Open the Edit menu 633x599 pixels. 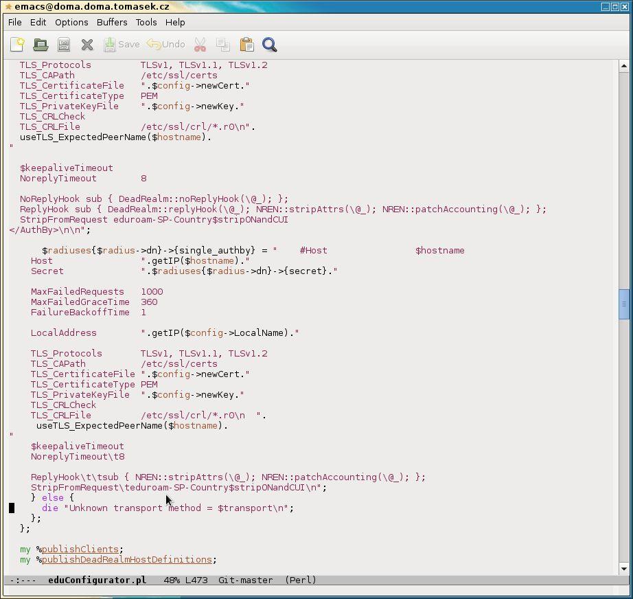tap(38, 22)
